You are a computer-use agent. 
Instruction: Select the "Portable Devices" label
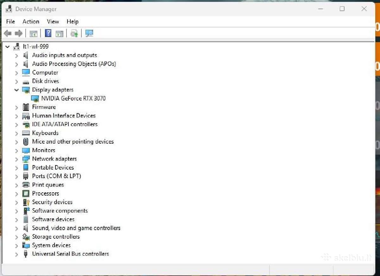[53, 167]
